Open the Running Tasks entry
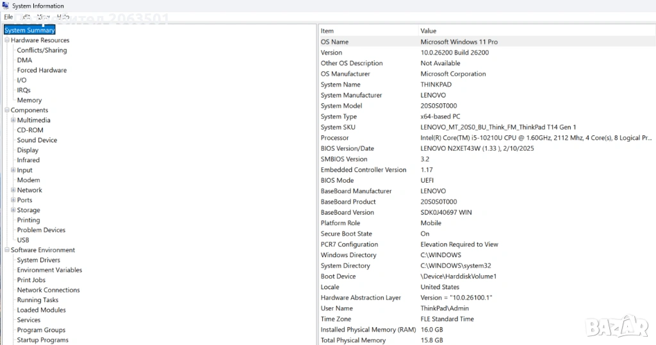The height and width of the screenshot is (345, 656). (37, 300)
